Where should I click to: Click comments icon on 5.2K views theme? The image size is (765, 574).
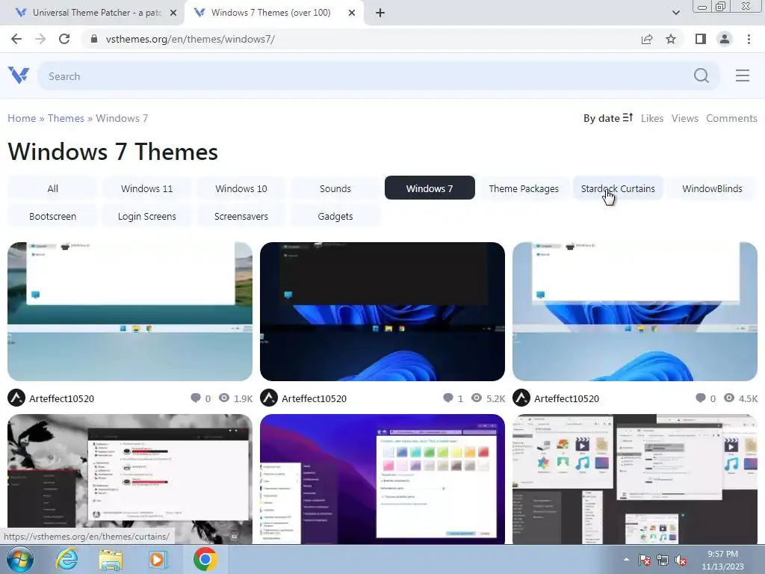(448, 398)
